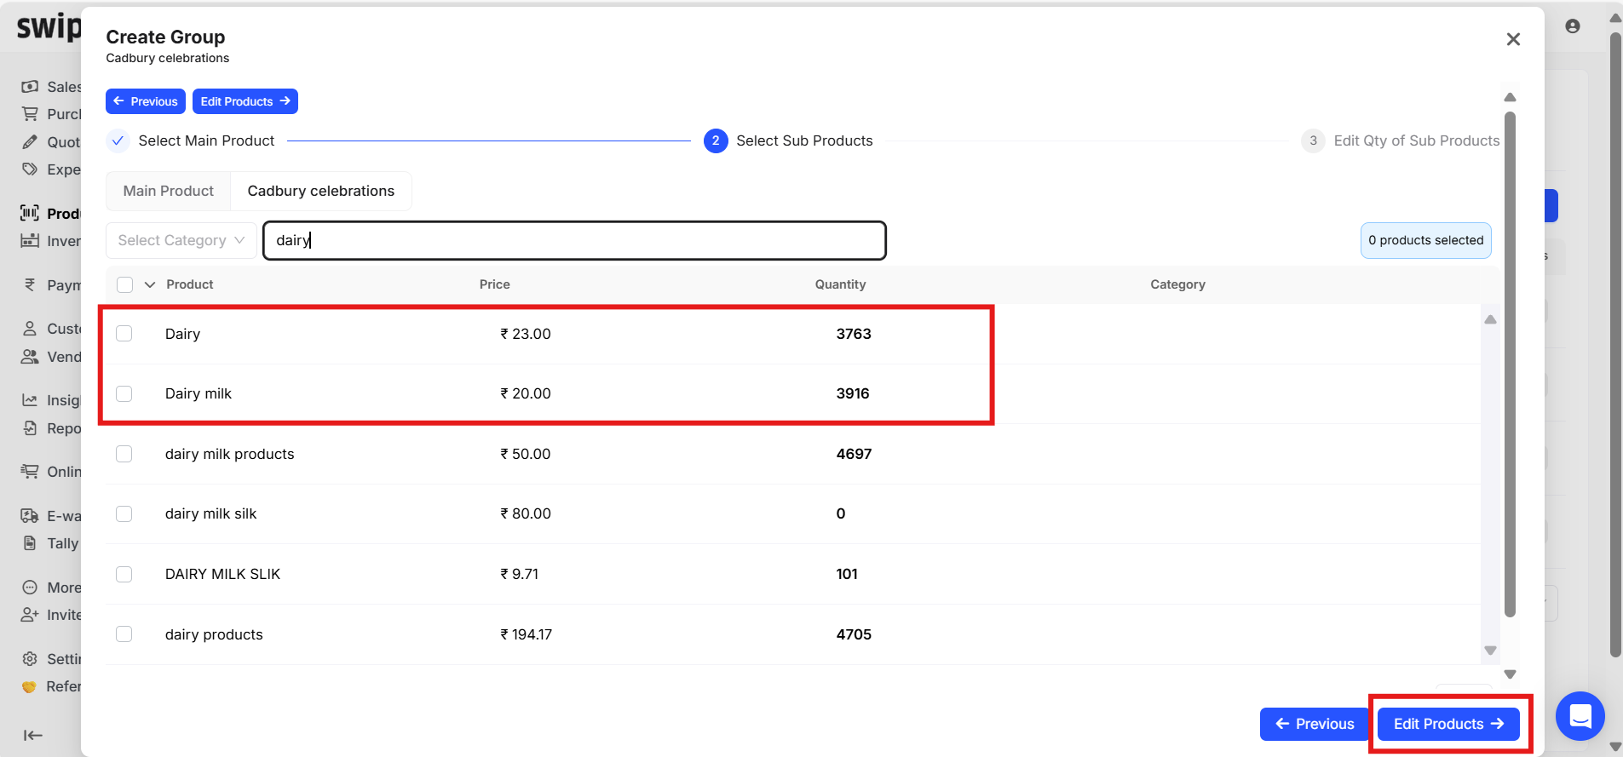Select the Dairy milk checkbox
The height and width of the screenshot is (757, 1623).
click(124, 393)
